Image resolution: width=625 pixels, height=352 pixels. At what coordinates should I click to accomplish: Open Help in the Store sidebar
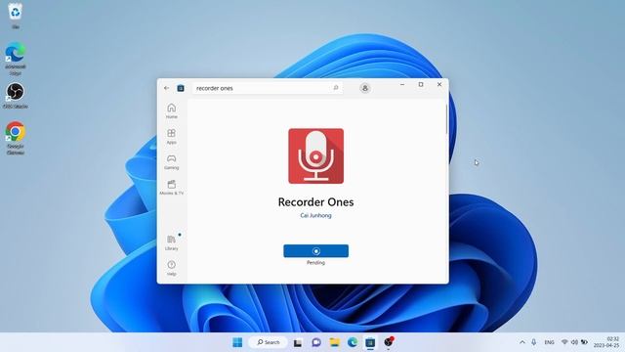tap(172, 268)
